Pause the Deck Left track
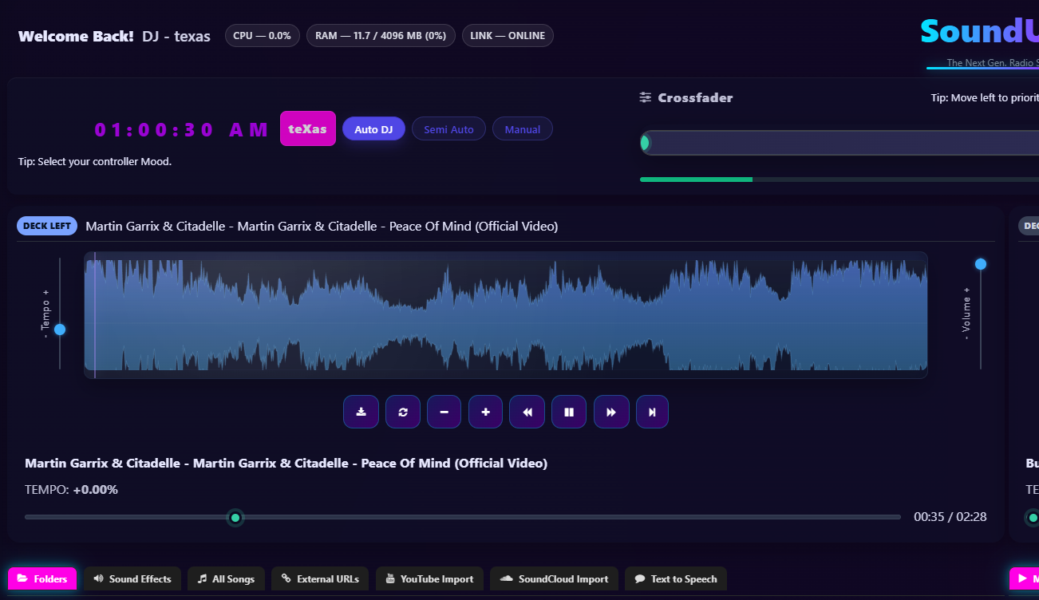Viewport: 1039px width, 600px height. 569,412
